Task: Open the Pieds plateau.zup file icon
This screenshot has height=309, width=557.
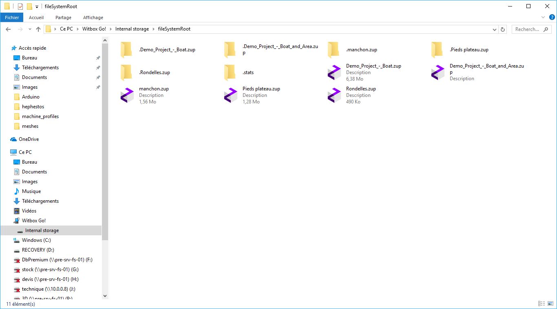Action: (x=230, y=95)
